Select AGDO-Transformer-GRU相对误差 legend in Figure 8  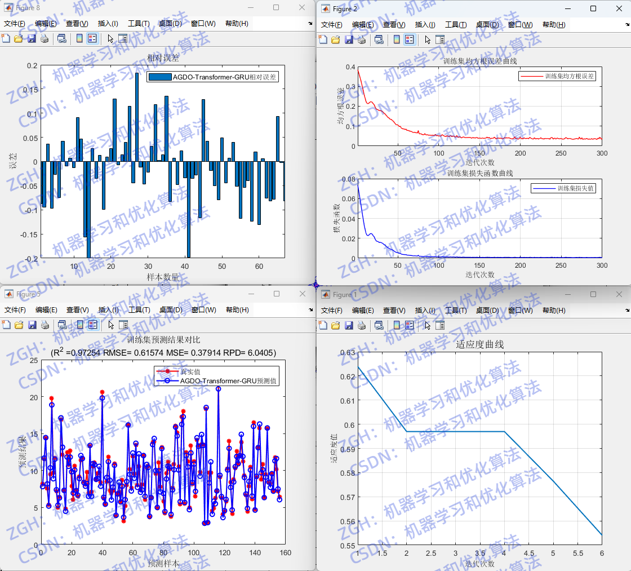tap(212, 77)
